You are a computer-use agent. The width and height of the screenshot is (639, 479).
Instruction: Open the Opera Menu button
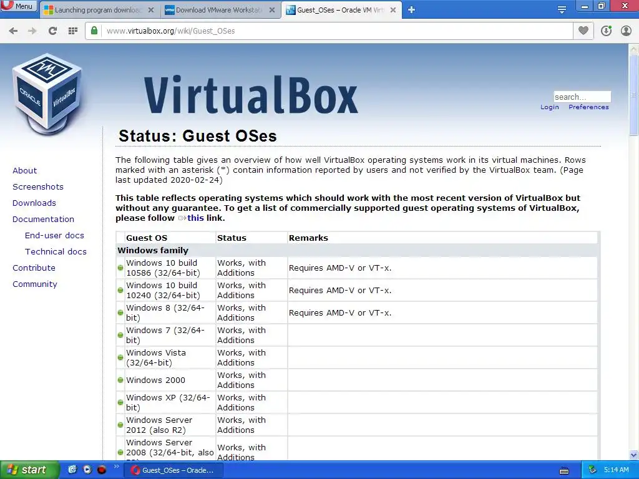pos(18,6)
